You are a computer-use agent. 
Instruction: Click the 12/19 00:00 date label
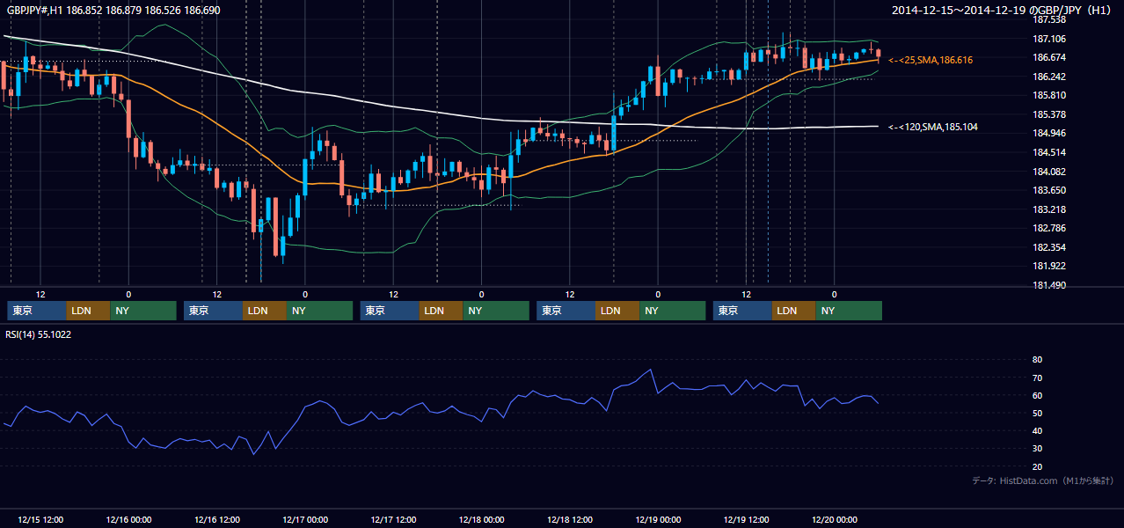tap(659, 519)
